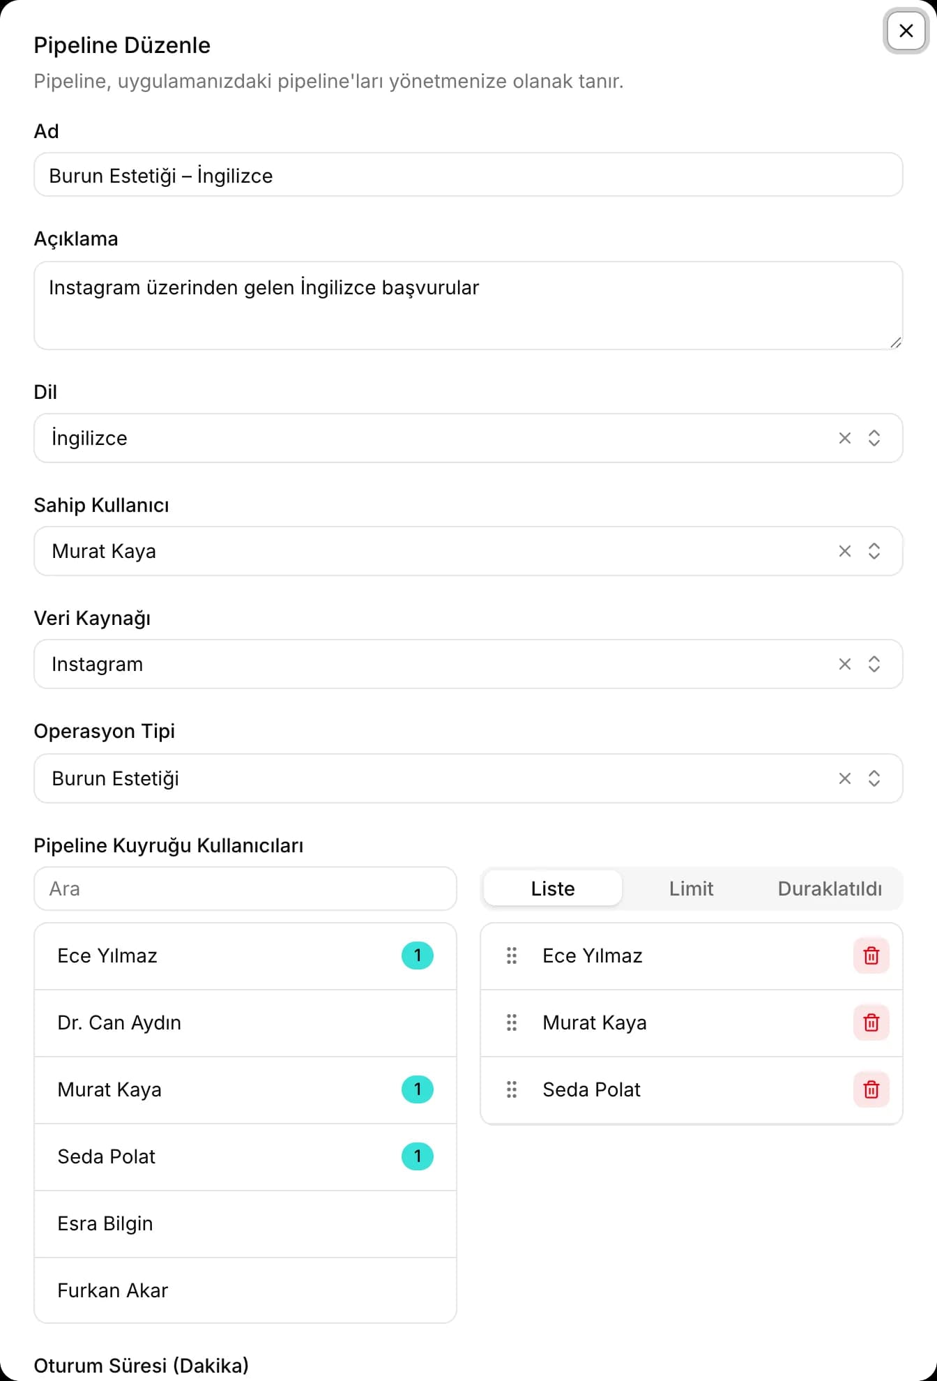Add Dr. Can Aydın to queue
The height and width of the screenshot is (1381, 937).
pyautogui.click(x=245, y=1022)
